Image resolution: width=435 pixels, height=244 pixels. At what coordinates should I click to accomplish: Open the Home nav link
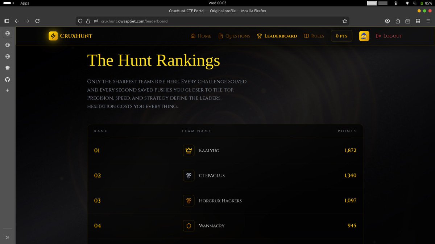pyautogui.click(x=201, y=36)
